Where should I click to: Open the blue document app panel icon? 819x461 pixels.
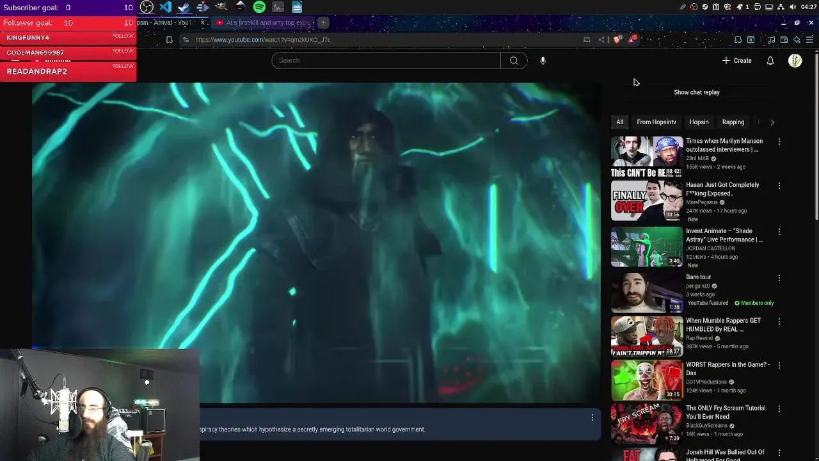tap(297, 7)
